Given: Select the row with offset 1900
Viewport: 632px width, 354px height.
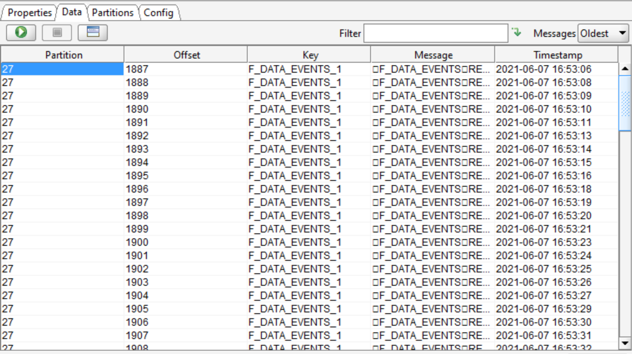Looking at the screenshot, I should 185,242.
